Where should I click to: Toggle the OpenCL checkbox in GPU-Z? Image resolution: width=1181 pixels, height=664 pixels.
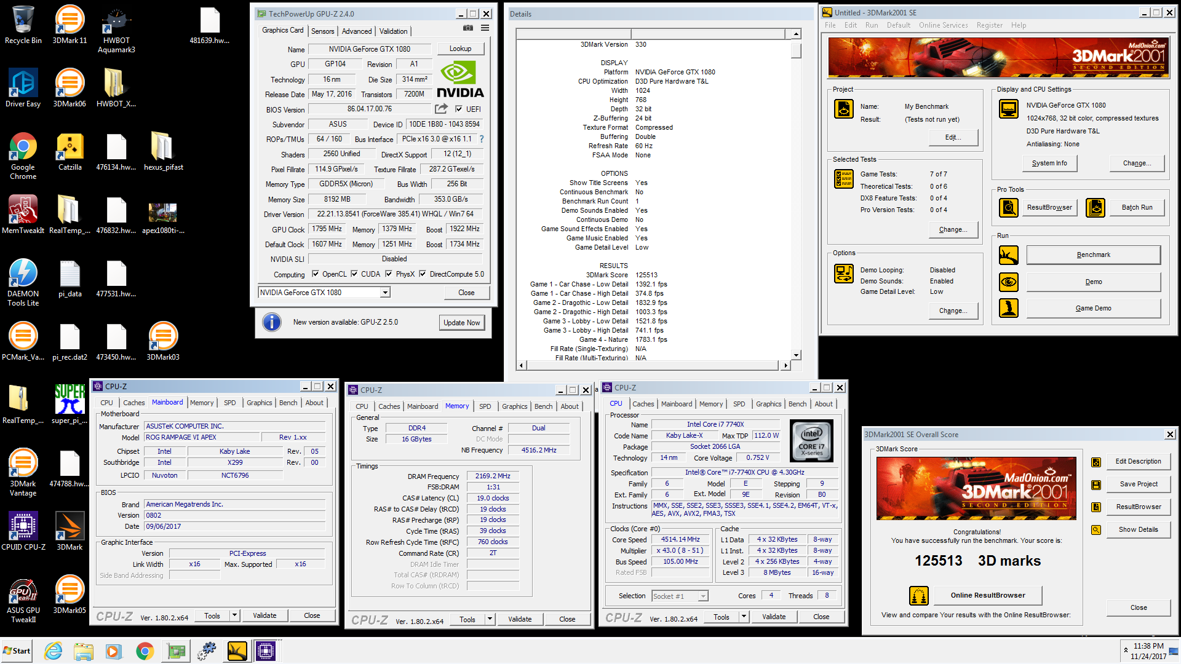point(316,274)
